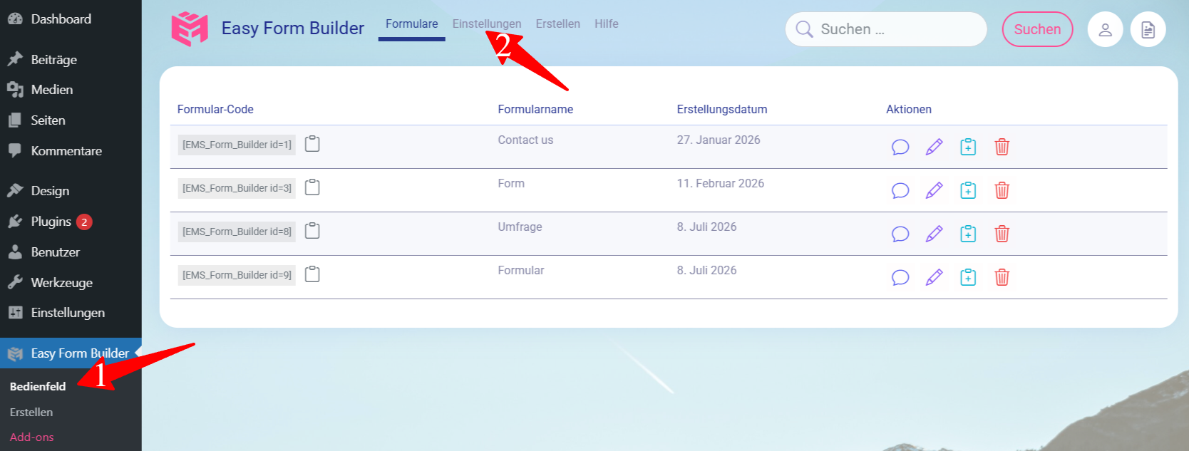Screen dimensions: 1189x451
Task: Delete the Umfrage form
Action: coord(1002,234)
